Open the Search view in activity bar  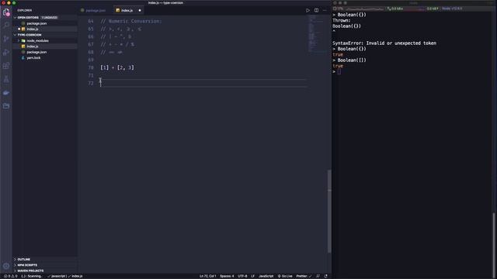[x=6, y=25]
